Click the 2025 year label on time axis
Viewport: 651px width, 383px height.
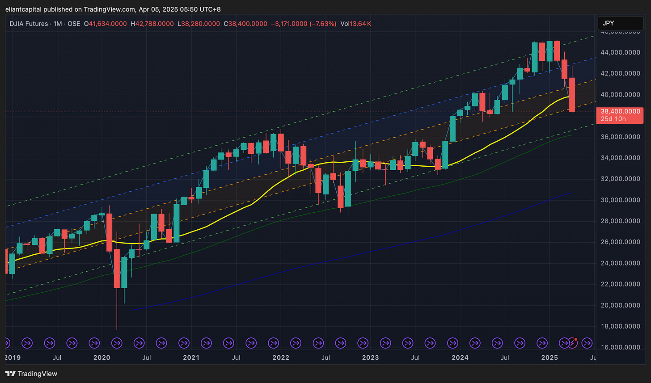pos(549,358)
